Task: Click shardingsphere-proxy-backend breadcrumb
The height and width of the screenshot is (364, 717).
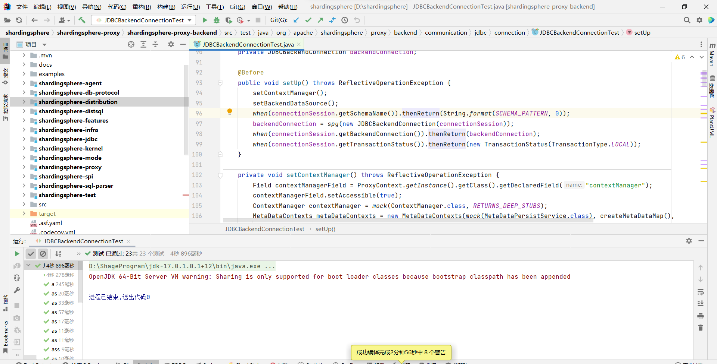Action: (172, 32)
